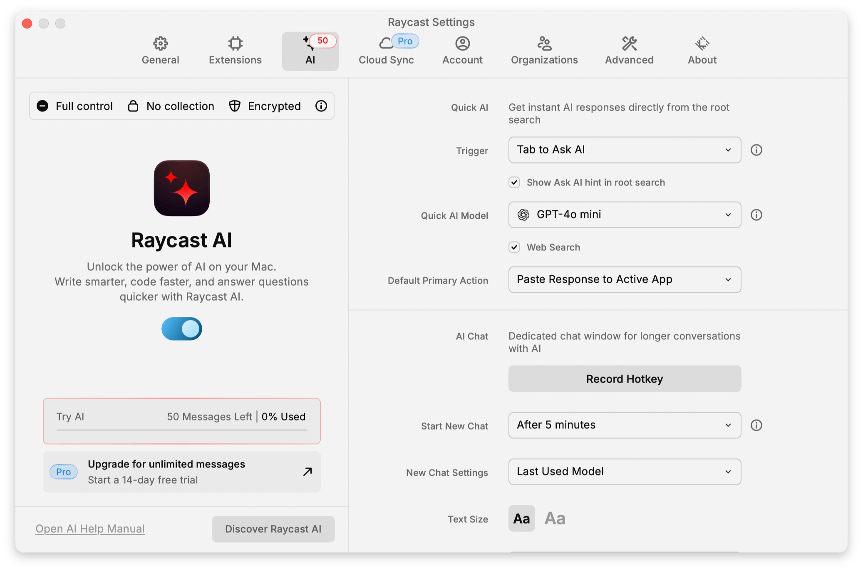Click the Account person icon
863x571 pixels.
point(462,44)
